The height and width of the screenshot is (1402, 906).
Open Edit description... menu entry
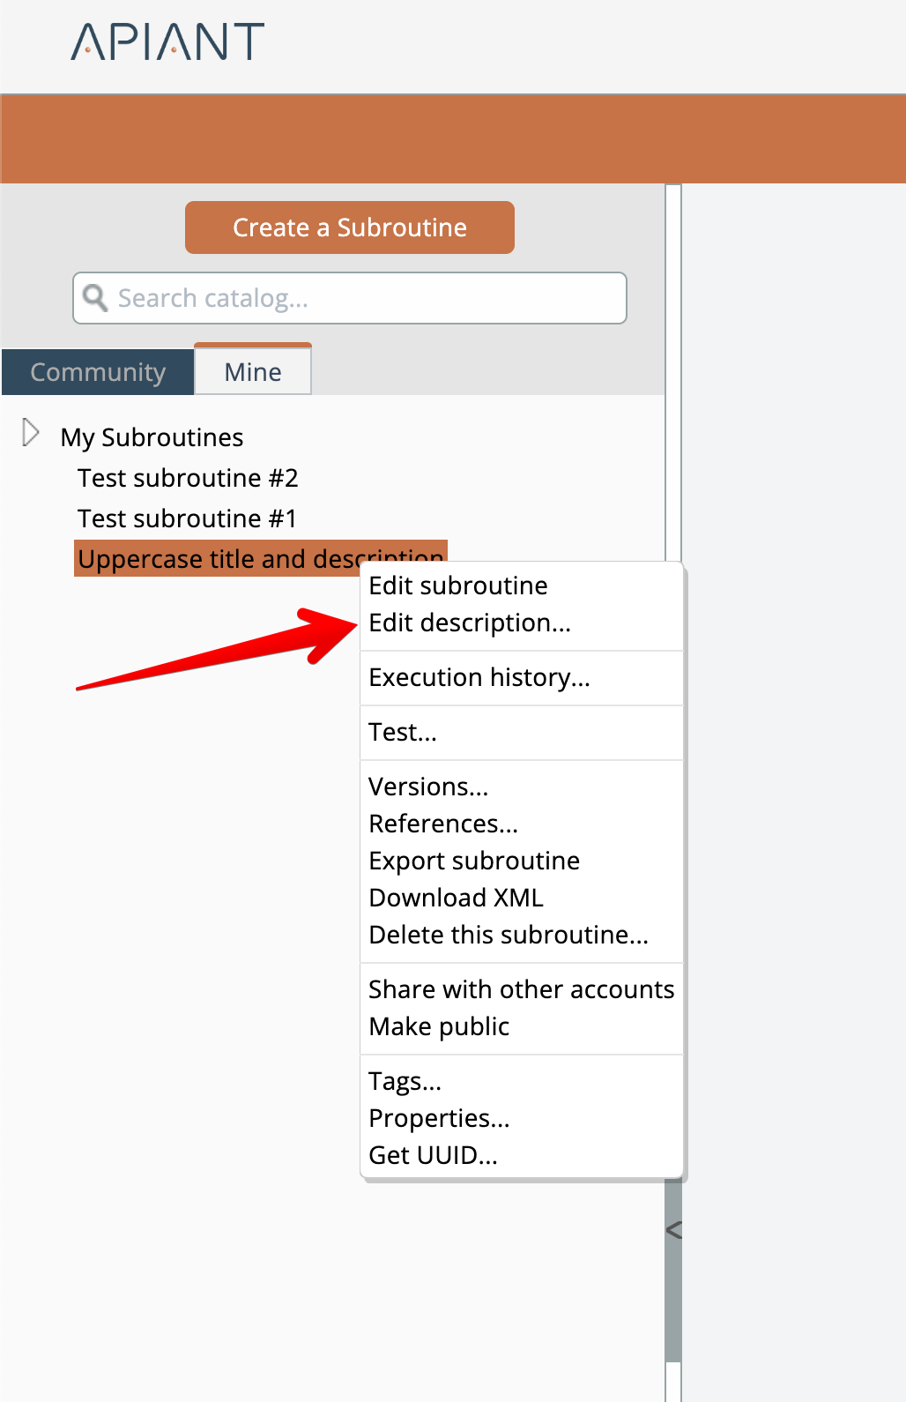point(470,623)
